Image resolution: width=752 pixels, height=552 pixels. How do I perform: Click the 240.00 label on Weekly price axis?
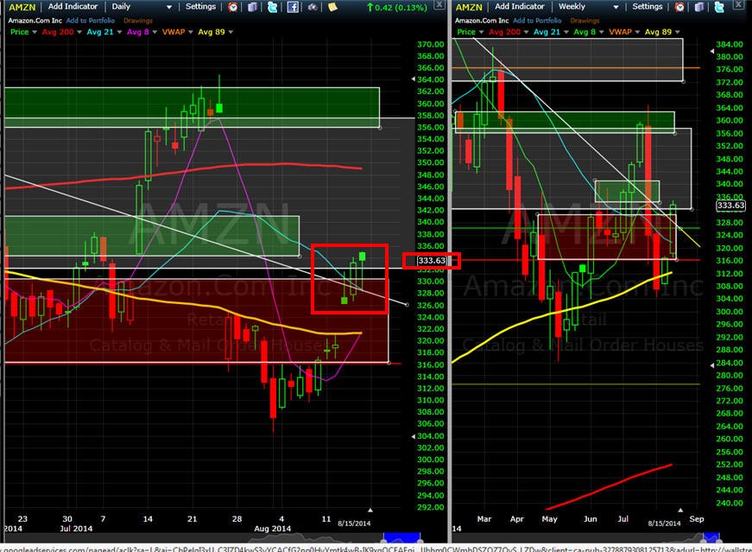coord(730,503)
